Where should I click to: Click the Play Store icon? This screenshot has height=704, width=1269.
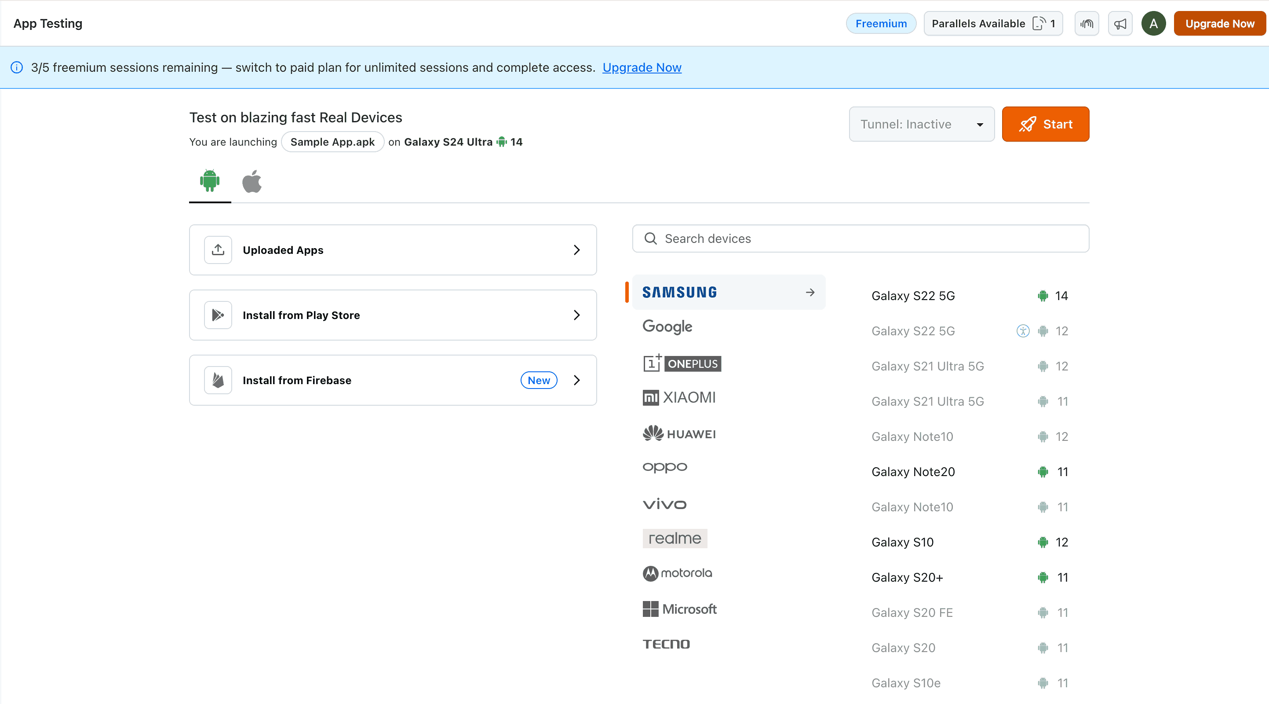pyautogui.click(x=218, y=315)
